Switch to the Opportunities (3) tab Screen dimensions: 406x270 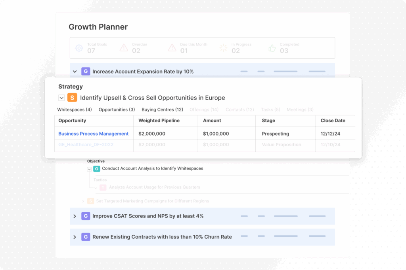pos(117,110)
